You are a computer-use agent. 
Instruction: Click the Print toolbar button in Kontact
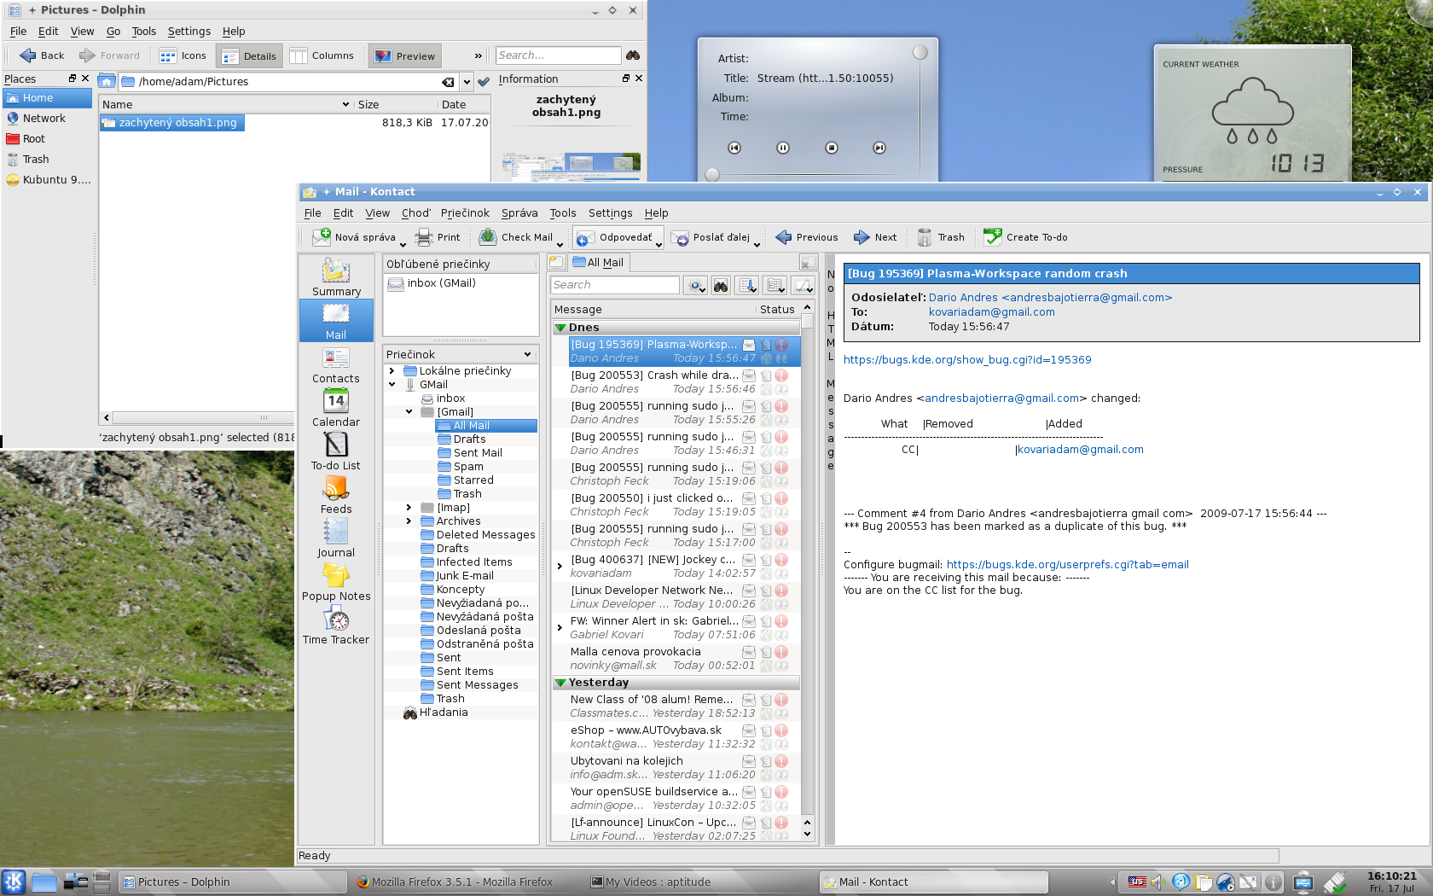point(438,237)
